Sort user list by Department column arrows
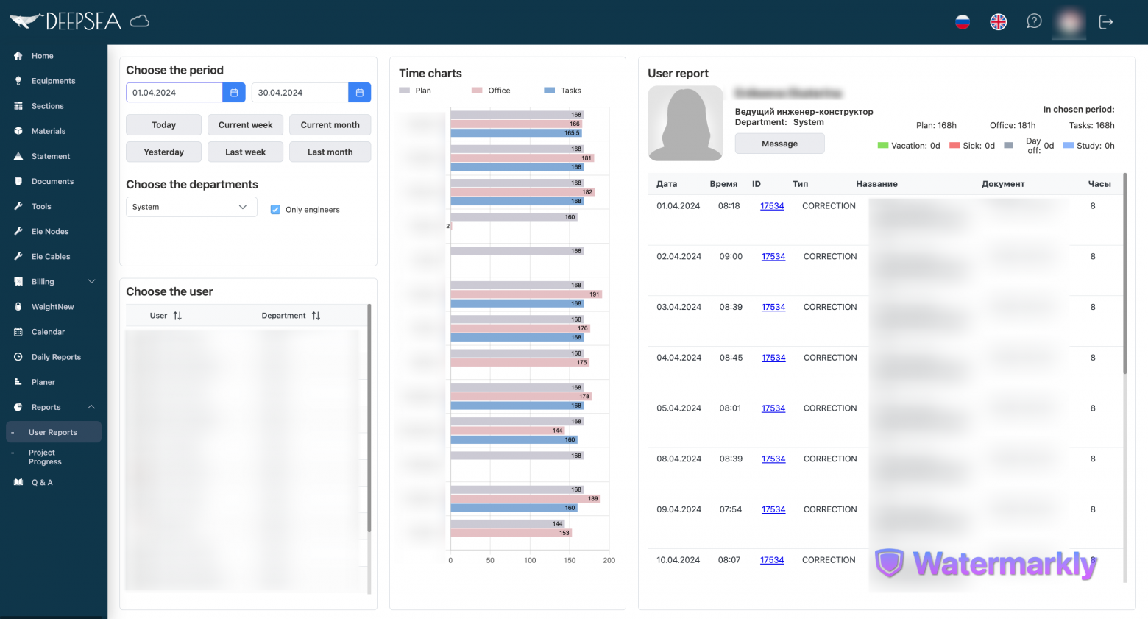Viewport: 1148px width, 619px height. coord(316,316)
